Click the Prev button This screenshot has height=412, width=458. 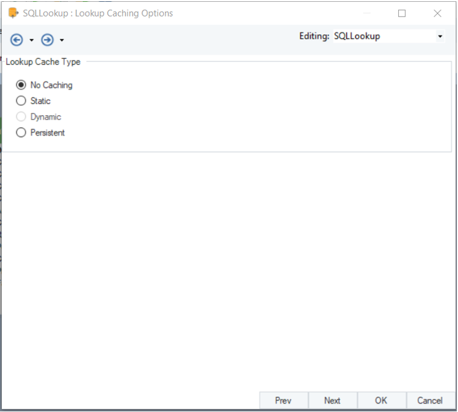283,400
